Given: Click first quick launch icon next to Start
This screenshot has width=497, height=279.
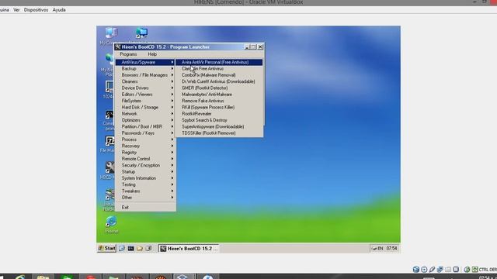Looking at the screenshot, I should 122,248.
